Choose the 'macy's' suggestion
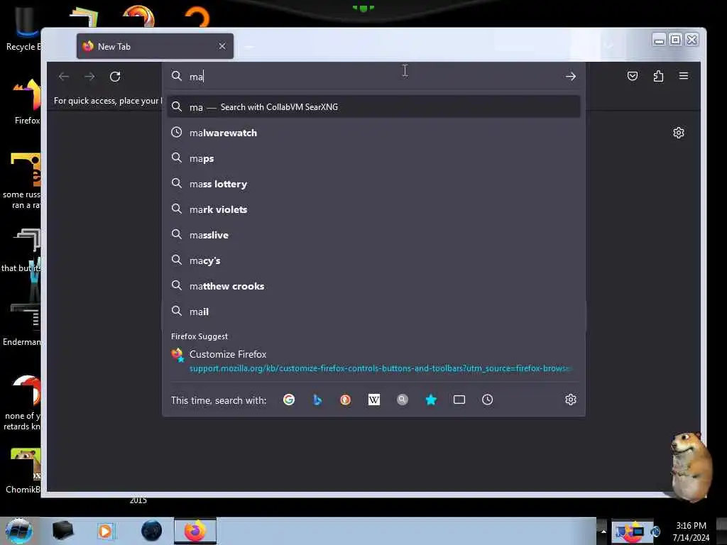 pos(373,260)
